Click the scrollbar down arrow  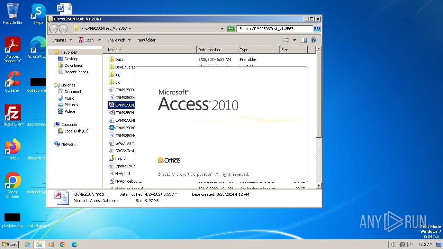(319, 186)
